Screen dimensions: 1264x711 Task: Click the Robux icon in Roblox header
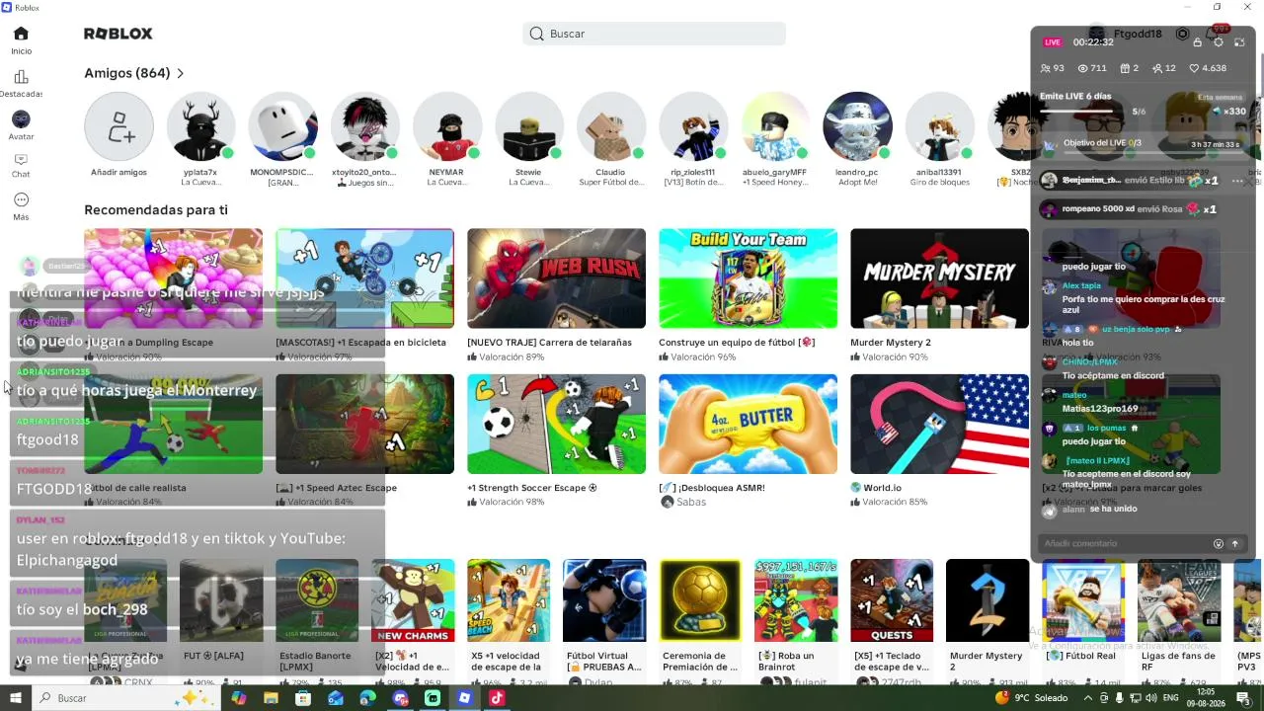(1182, 34)
